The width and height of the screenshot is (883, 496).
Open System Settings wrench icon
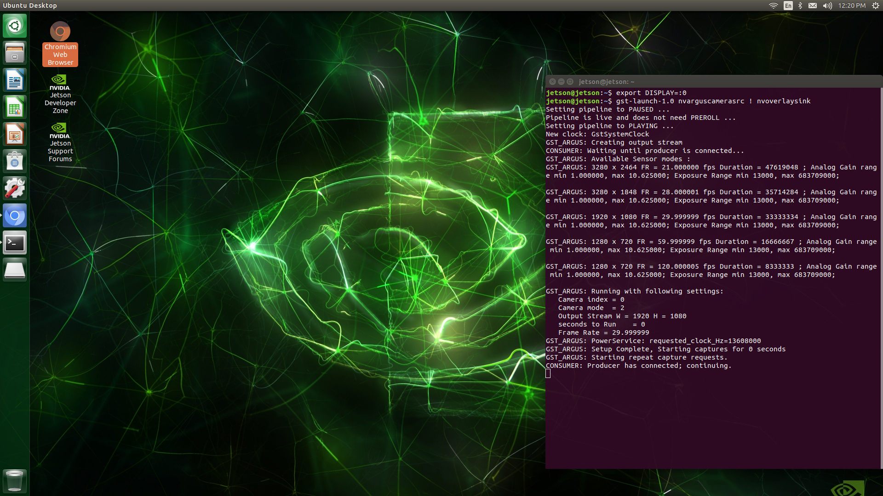pos(15,189)
